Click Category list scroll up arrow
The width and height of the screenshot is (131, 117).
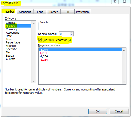pyautogui.click(x=34, y=23)
